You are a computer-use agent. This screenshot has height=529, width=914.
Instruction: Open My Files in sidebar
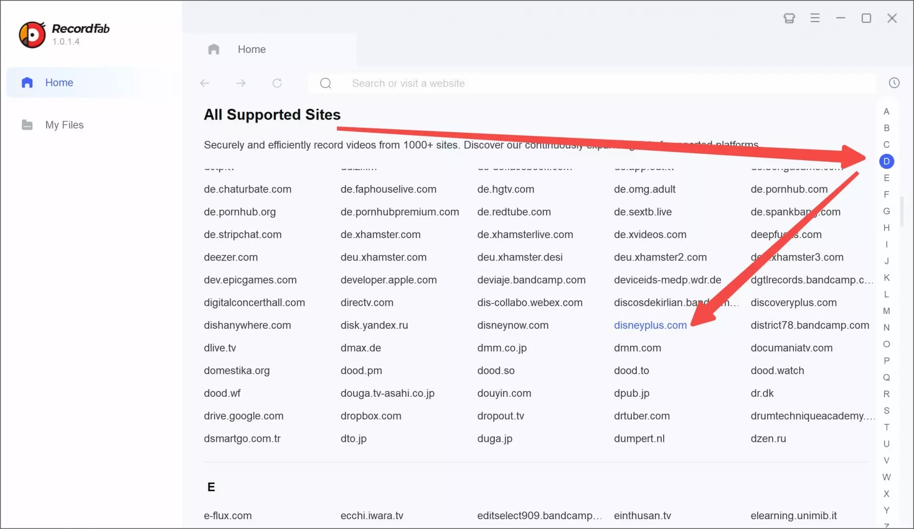pos(64,125)
